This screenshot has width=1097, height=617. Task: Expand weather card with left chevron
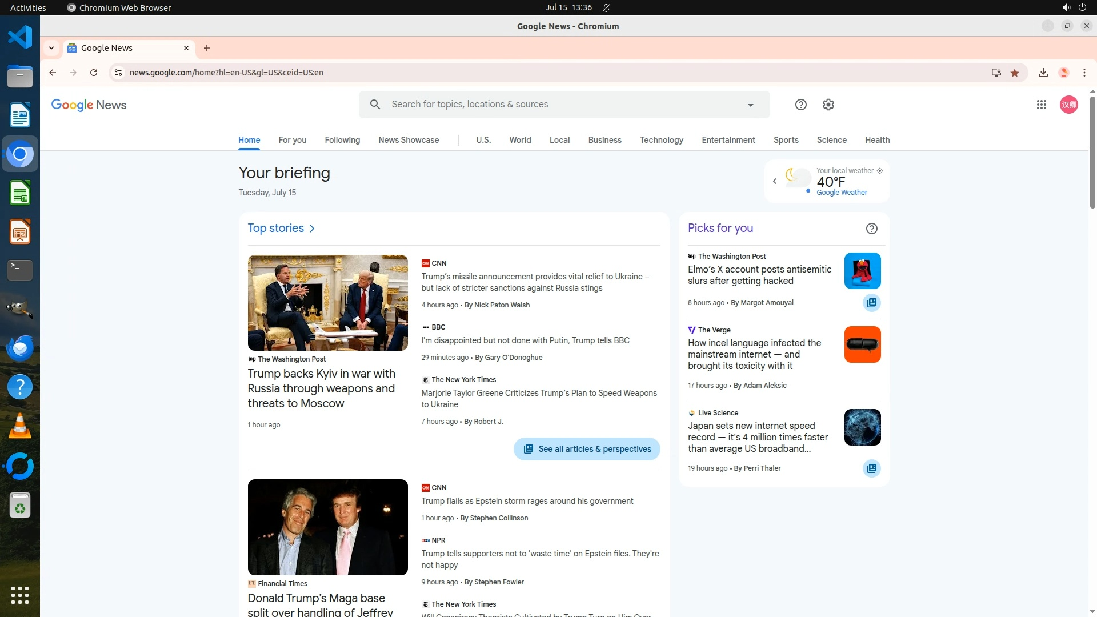coord(775,181)
